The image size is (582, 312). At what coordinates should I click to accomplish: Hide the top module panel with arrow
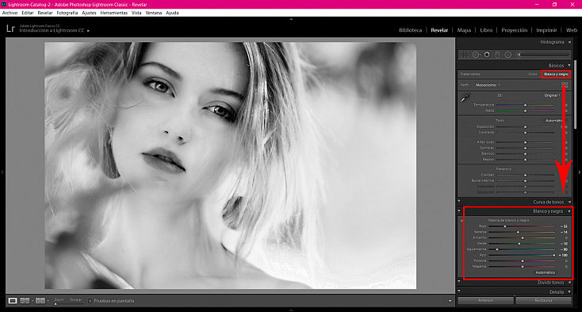coord(291,19)
